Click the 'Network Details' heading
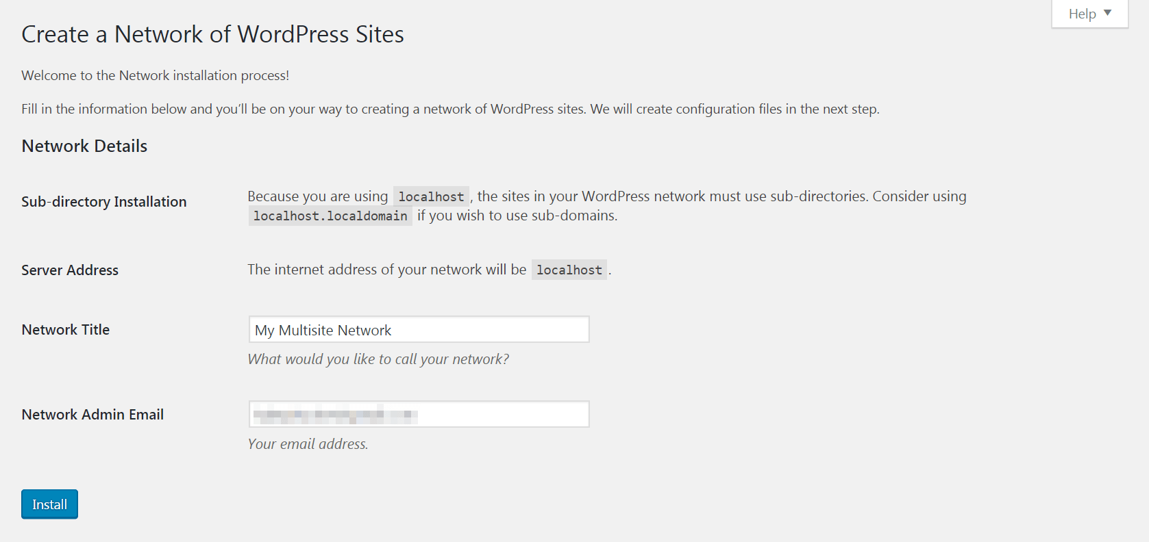 pyautogui.click(x=84, y=146)
